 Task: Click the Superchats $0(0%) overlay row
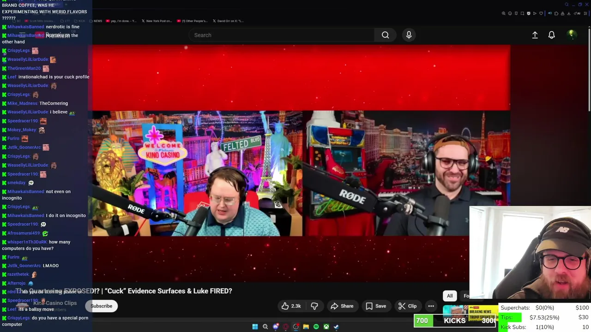click(x=545, y=308)
